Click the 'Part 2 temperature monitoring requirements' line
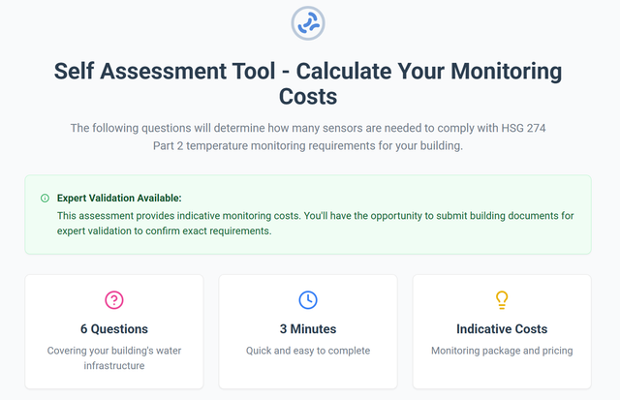 tap(308, 146)
